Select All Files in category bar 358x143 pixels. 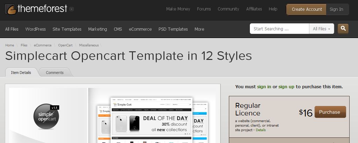pyautogui.click(x=12, y=29)
